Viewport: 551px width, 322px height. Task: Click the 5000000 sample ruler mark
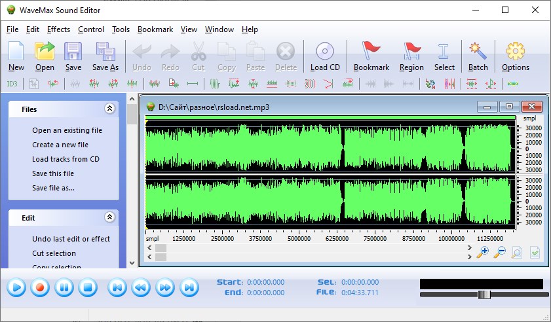(299, 238)
